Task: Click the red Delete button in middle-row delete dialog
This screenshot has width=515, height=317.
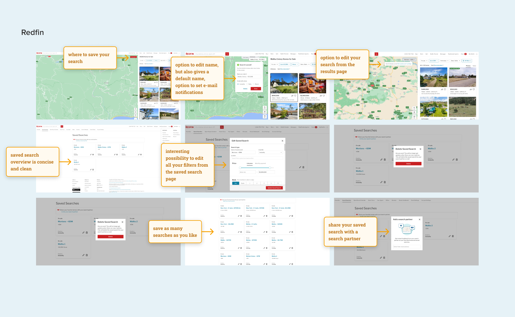Action: 409,164
